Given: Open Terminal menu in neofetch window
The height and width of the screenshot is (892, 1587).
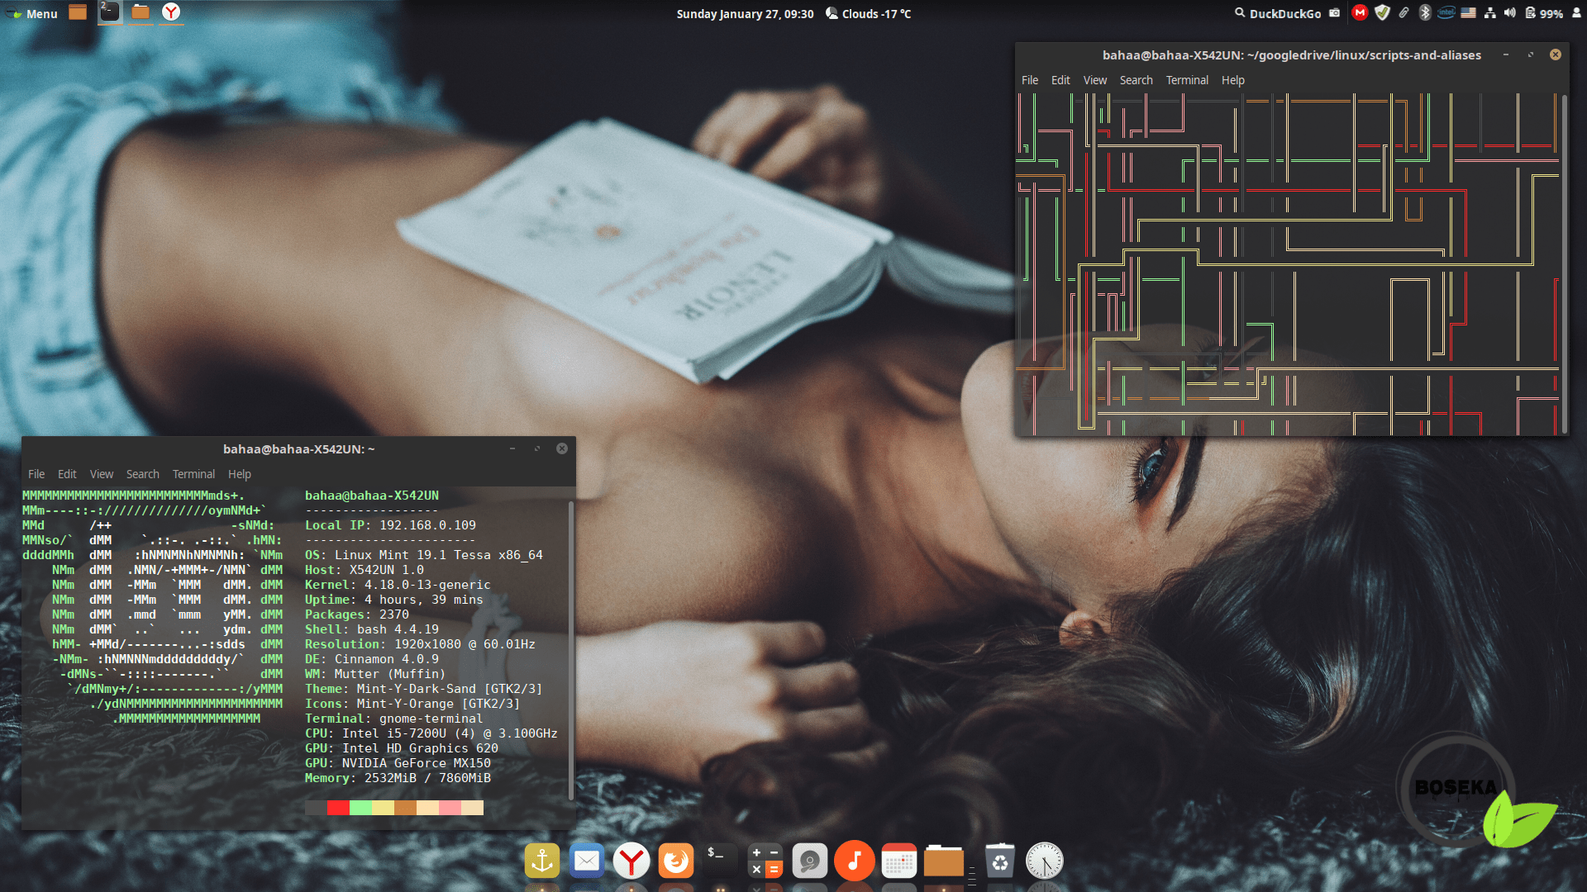Looking at the screenshot, I should 193,474.
